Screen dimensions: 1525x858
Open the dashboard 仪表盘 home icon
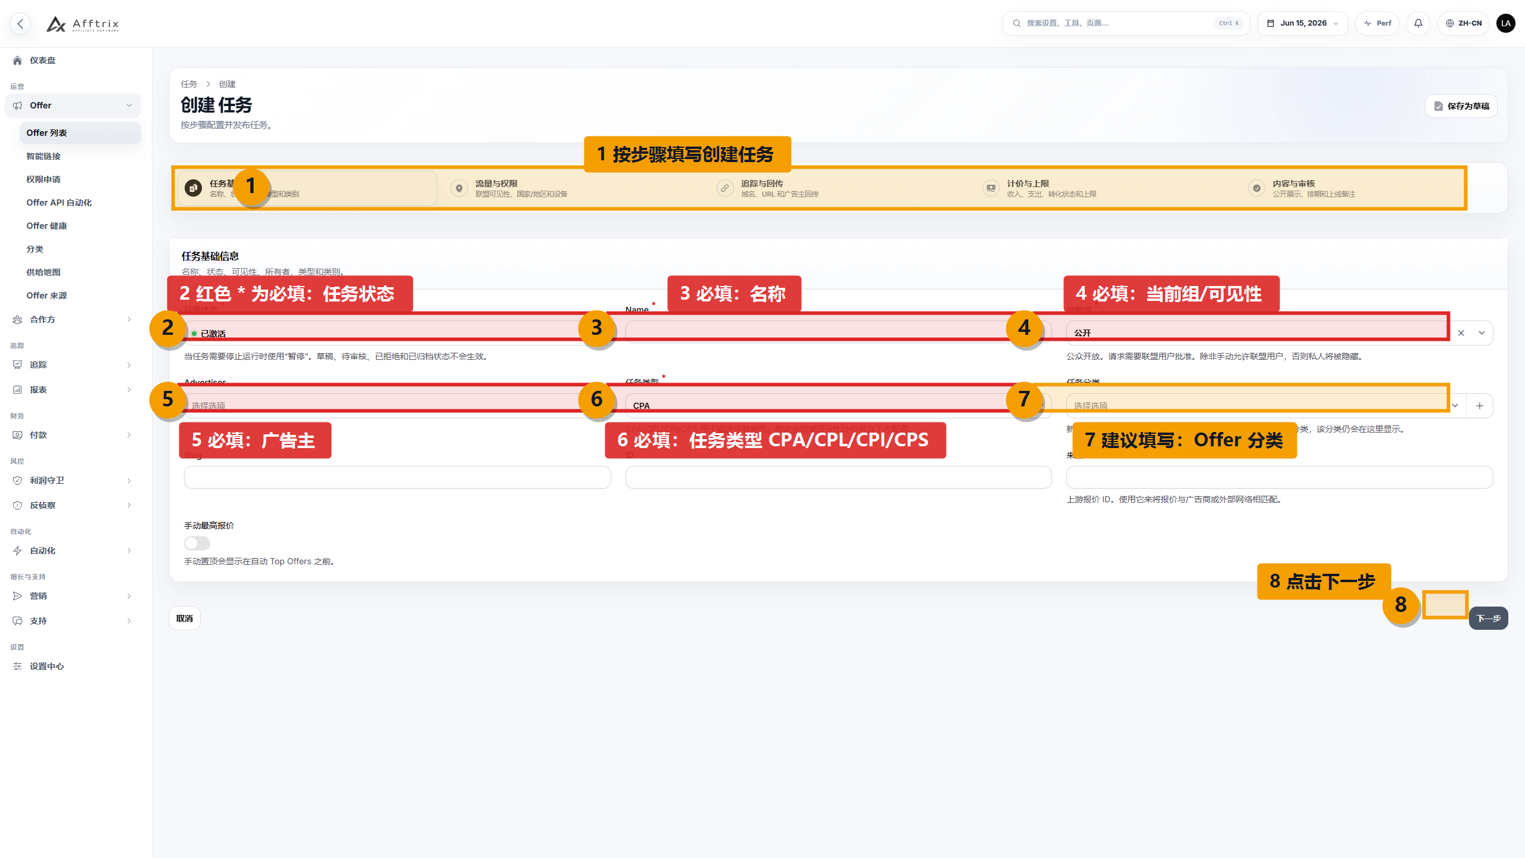click(x=17, y=60)
